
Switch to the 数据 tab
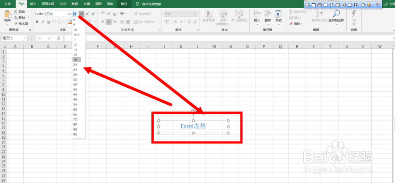point(75,4)
